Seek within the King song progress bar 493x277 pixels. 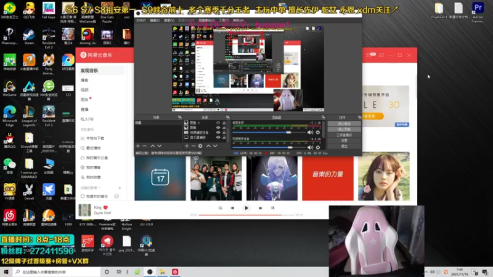pos(246,215)
